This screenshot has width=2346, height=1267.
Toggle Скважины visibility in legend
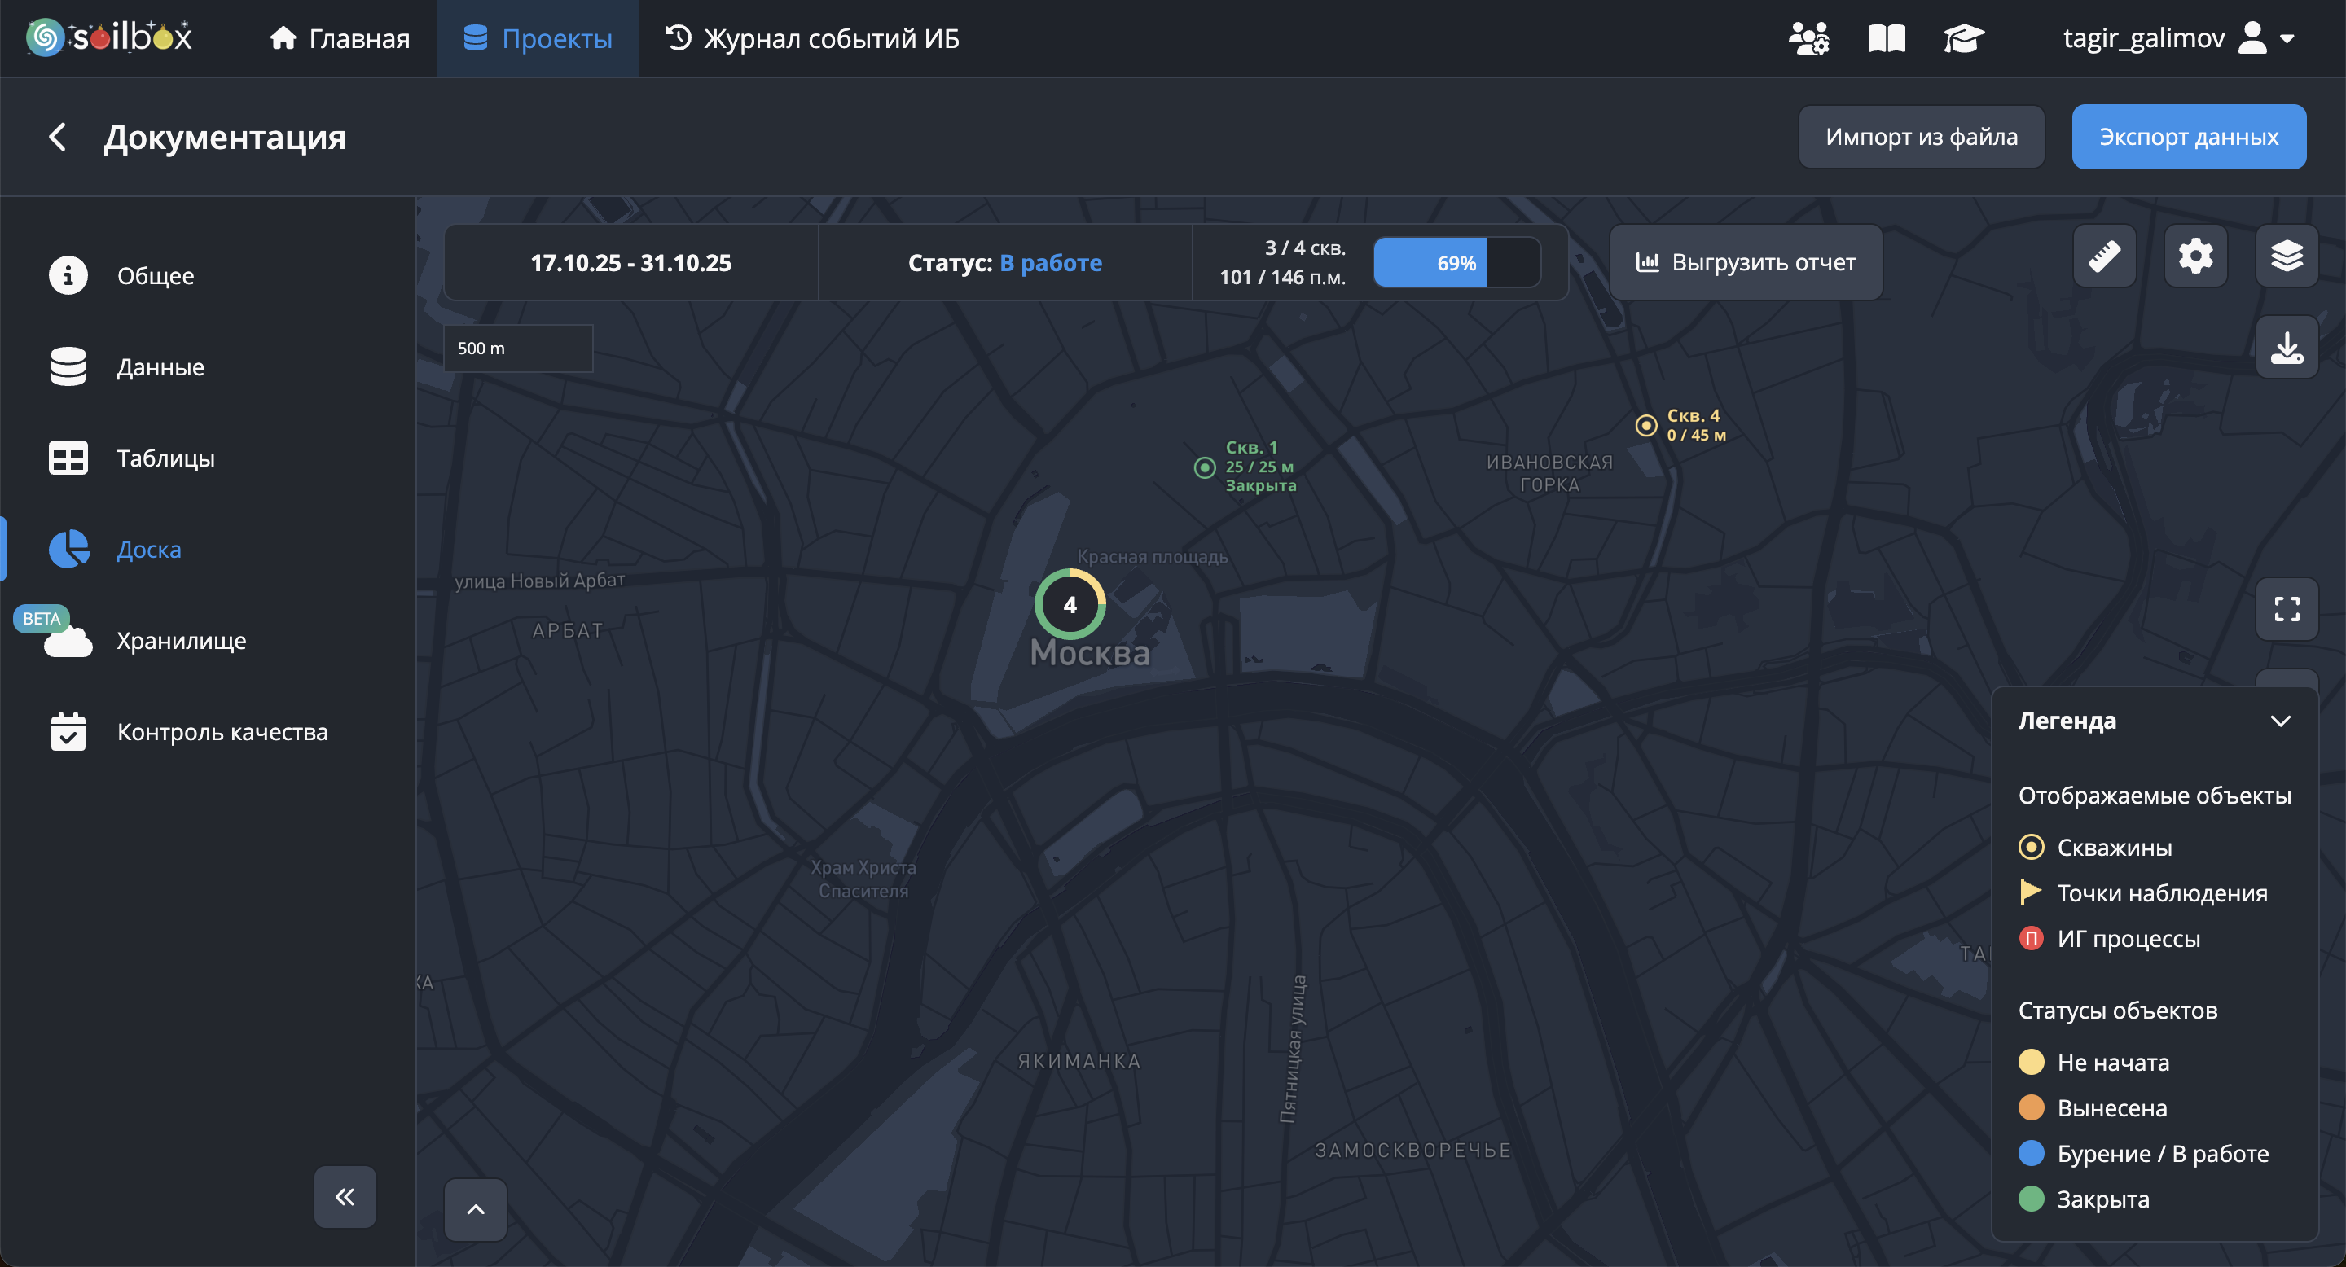click(x=2113, y=848)
